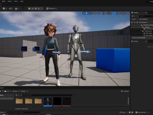This screenshot has height=115, width=153.
Task: Toggle scale snapping in viewport
Action: (115, 13)
